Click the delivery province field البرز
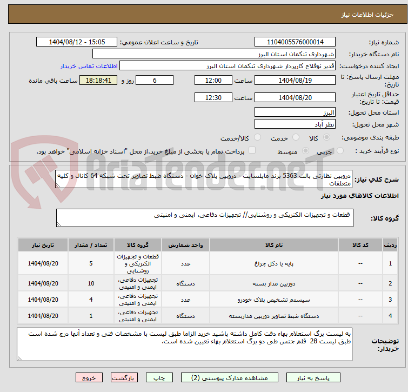 295,112
